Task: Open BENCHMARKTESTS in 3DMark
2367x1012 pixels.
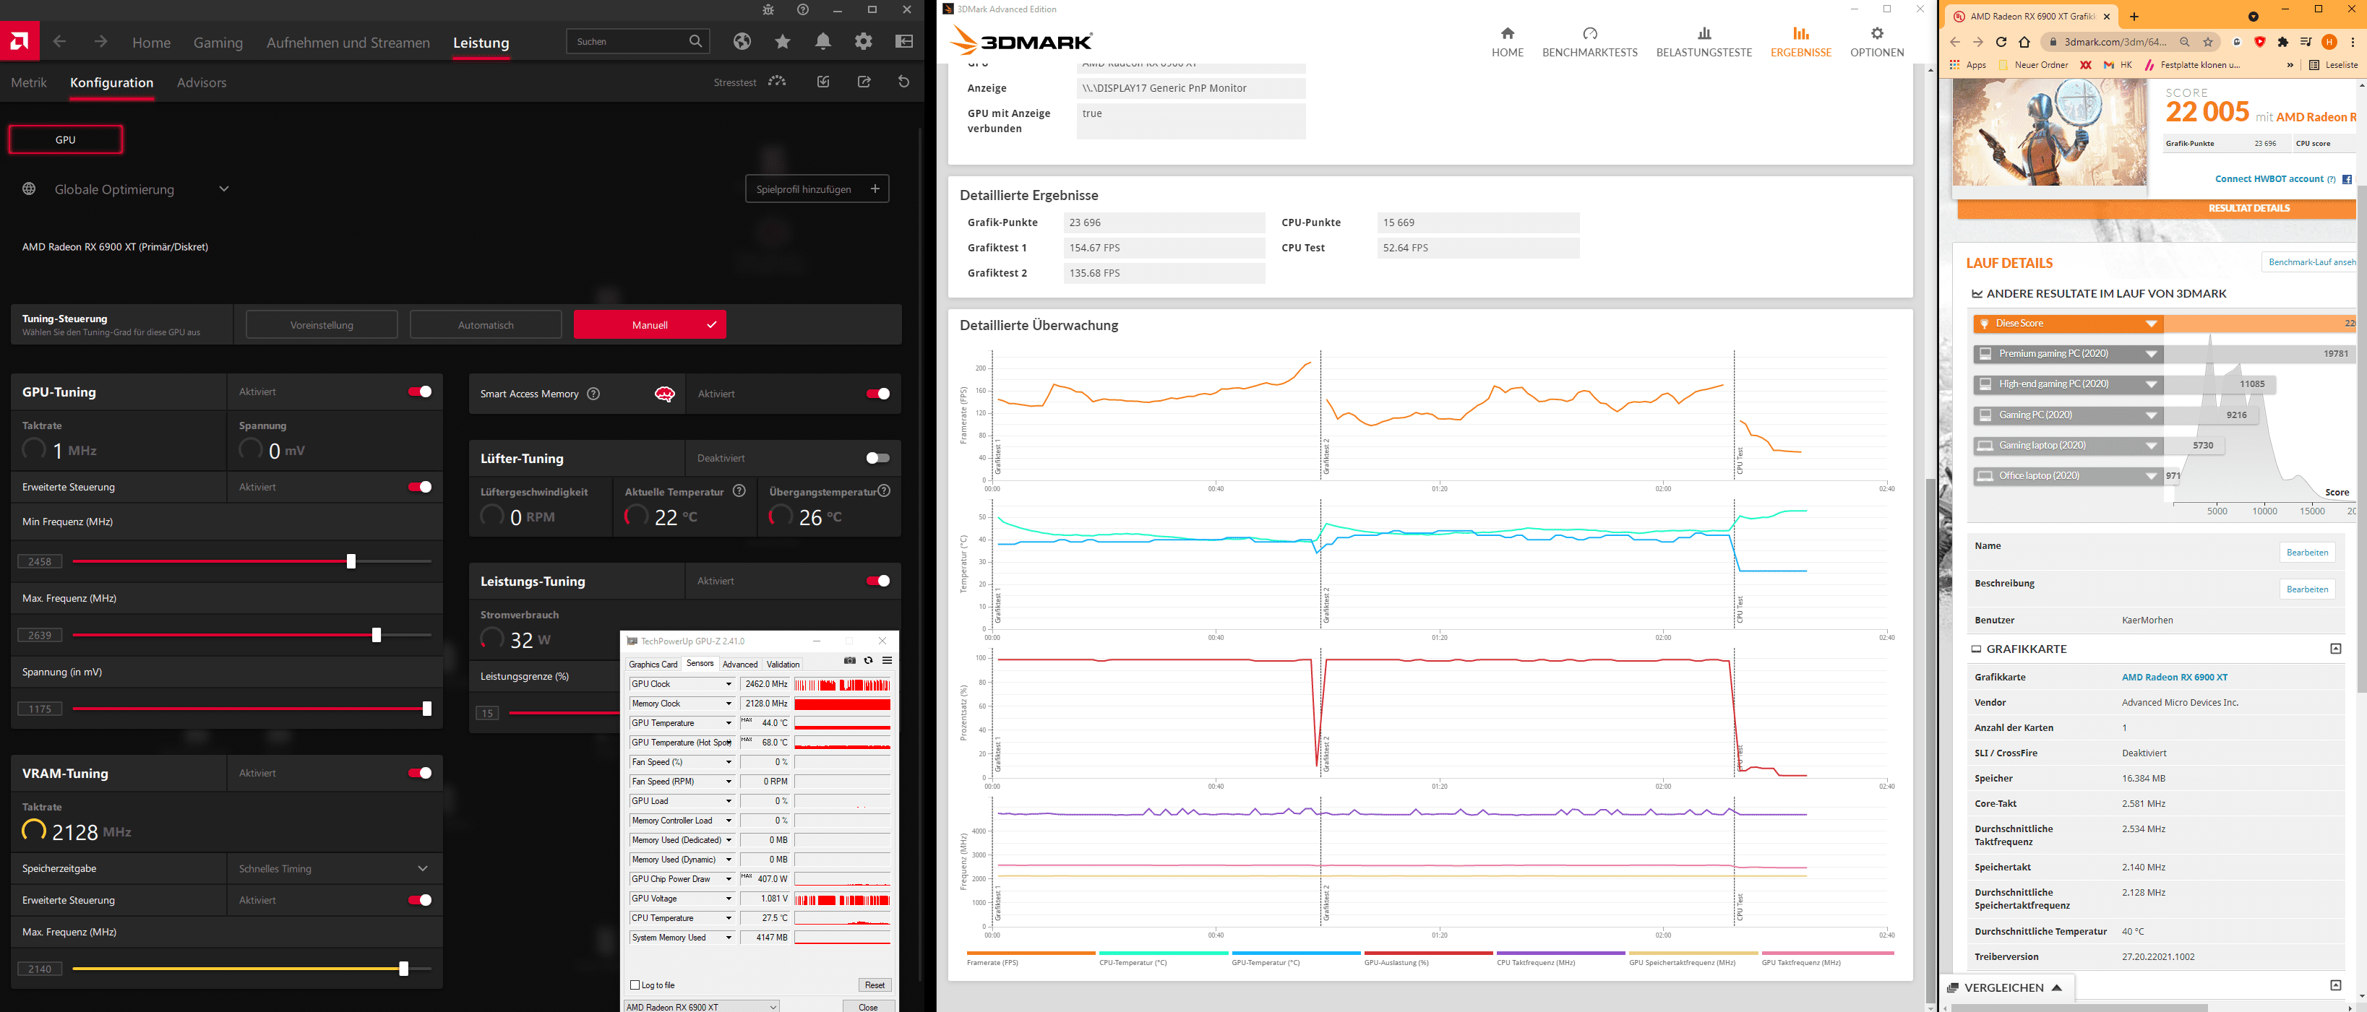Action: (1589, 42)
